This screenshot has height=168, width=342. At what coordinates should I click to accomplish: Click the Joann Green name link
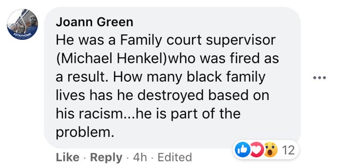94,22
